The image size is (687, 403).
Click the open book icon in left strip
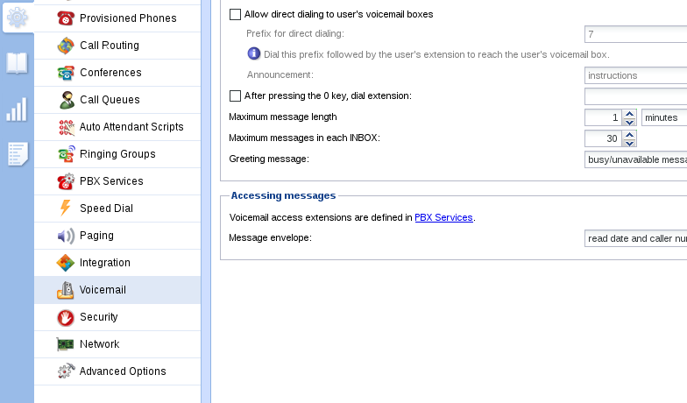17,62
